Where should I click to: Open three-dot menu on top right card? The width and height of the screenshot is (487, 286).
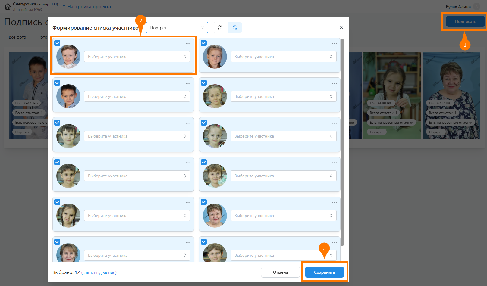coord(335,44)
